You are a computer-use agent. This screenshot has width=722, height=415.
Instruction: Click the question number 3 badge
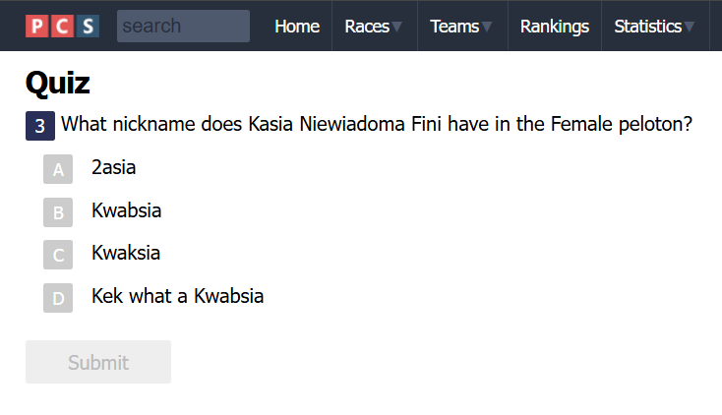coord(39,126)
